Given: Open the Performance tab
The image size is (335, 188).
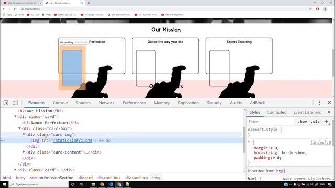Looking at the screenshot, I should click(x=134, y=103).
